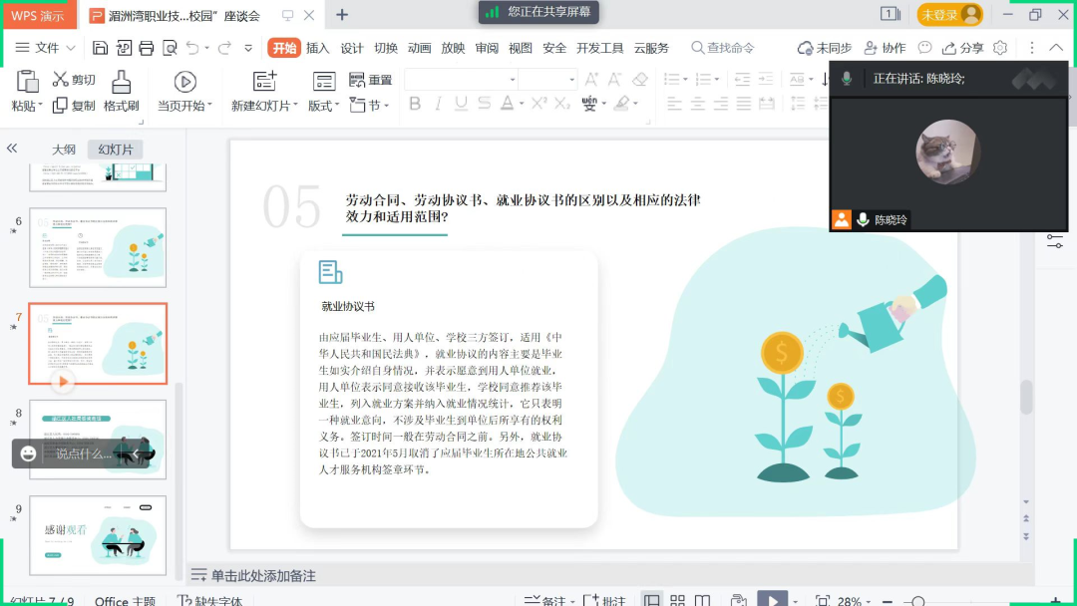Click the 协作 collaborate button

[x=885, y=48]
